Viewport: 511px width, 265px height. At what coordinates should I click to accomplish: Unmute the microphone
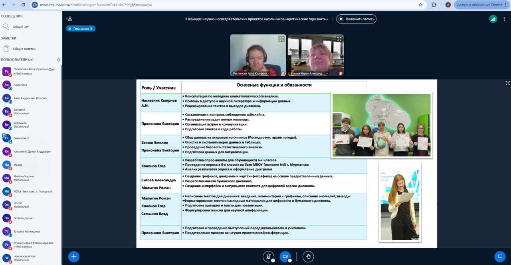[268, 257]
